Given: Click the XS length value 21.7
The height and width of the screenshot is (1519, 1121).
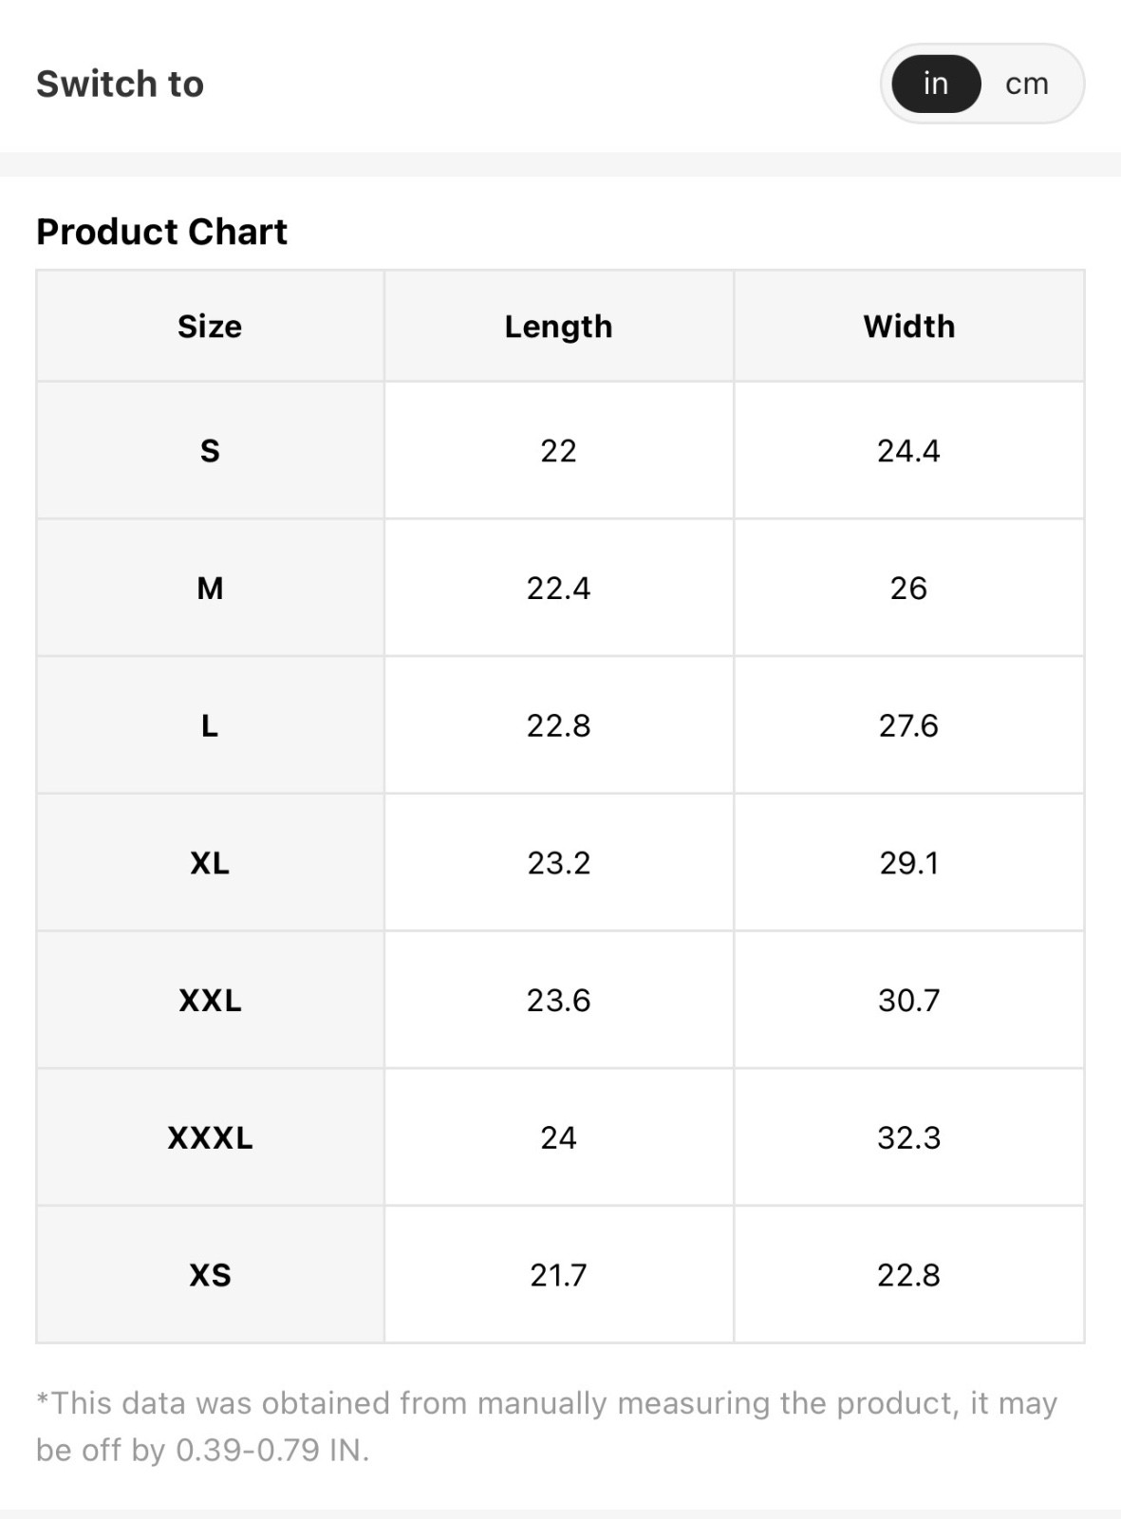Looking at the screenshot, I should (559, 1275).
